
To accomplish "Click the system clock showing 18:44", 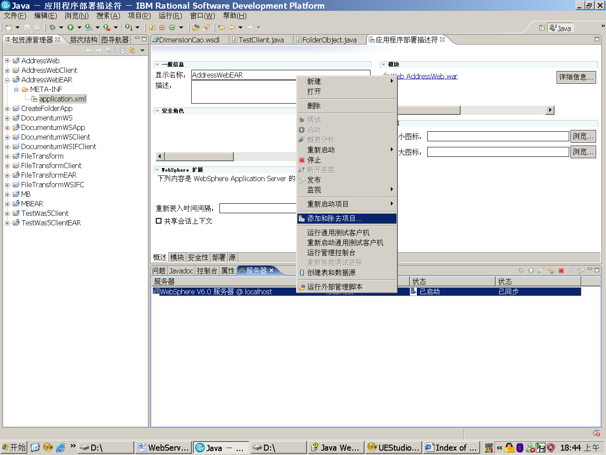I will click(580, 448).
